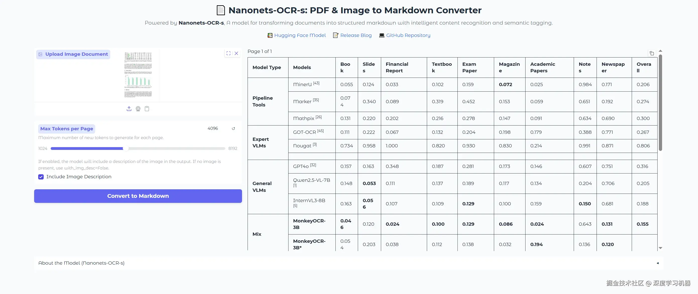Click the uploaded document thumbnail preview
698x294 pixels.
(x=138, y=75)
